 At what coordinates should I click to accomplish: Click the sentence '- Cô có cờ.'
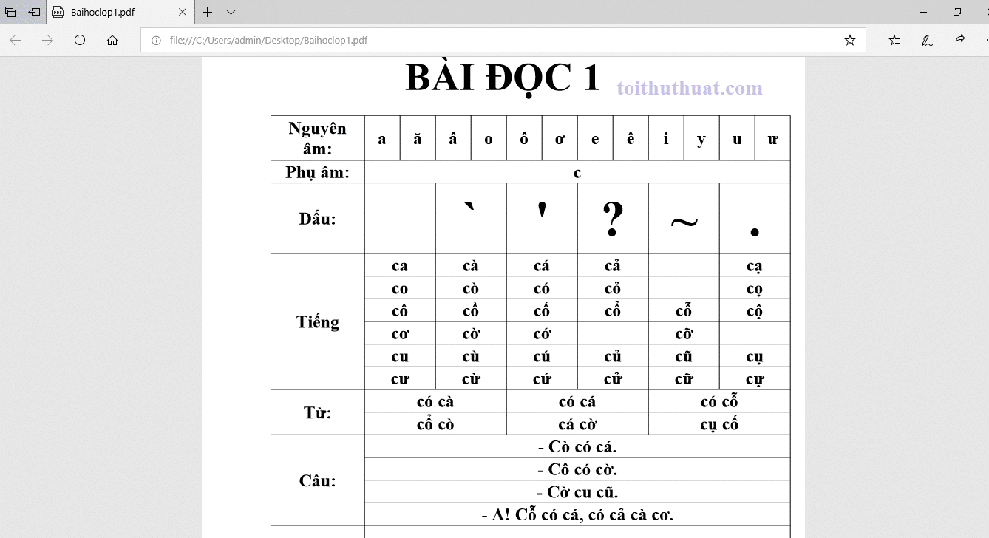tap(577, 469)
